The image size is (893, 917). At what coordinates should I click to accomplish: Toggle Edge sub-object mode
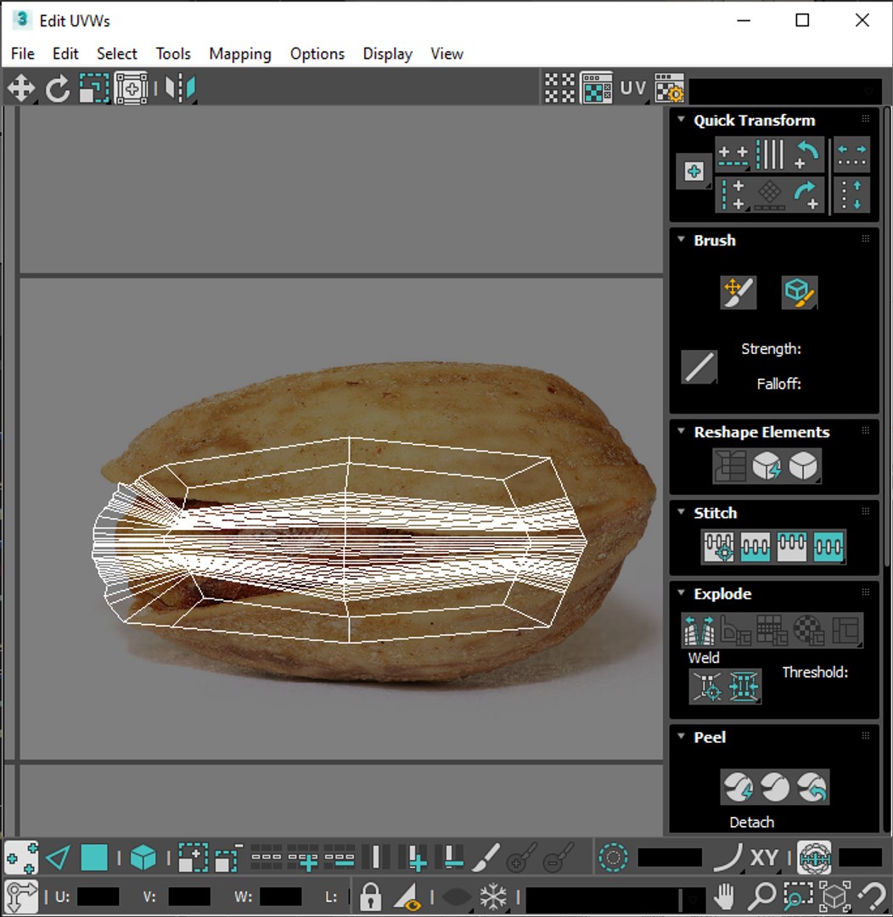58,858
